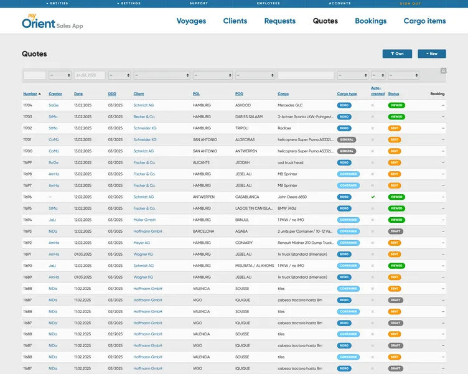Open the Creator filter dropdown
Image resolution: width=468 pixels, height=374 pixels.
[60, 75]
